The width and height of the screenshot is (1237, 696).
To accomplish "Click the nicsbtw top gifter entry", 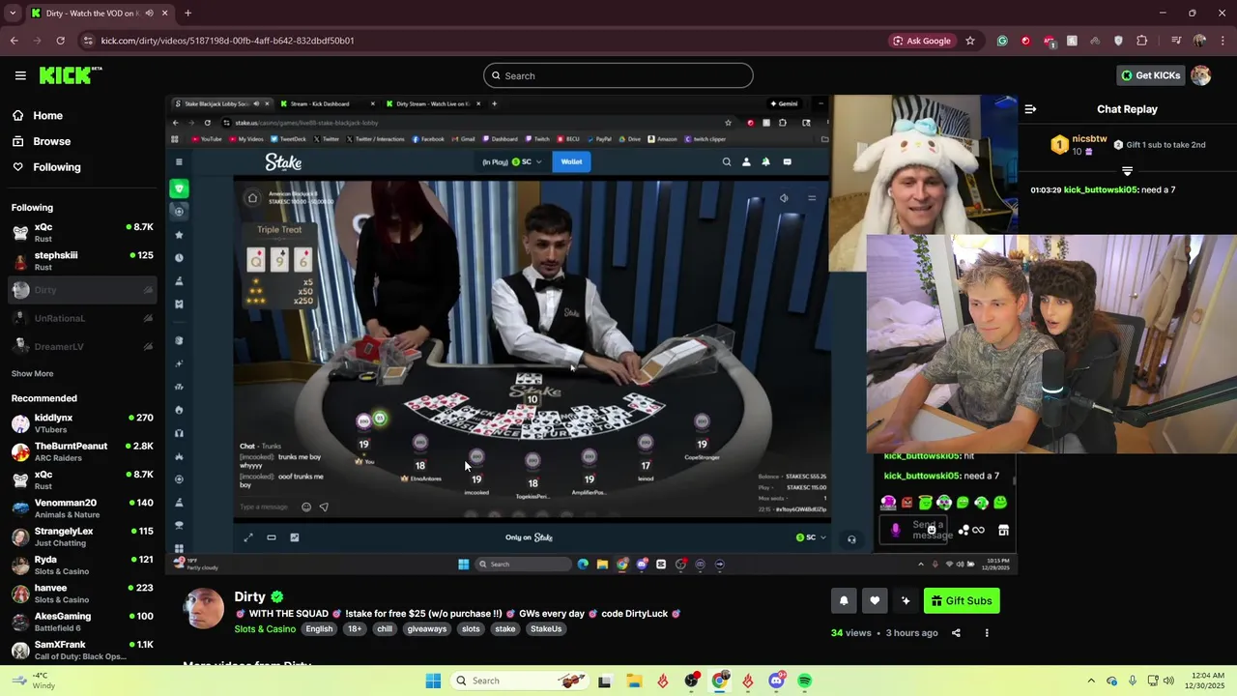I will click(1078, 145).
